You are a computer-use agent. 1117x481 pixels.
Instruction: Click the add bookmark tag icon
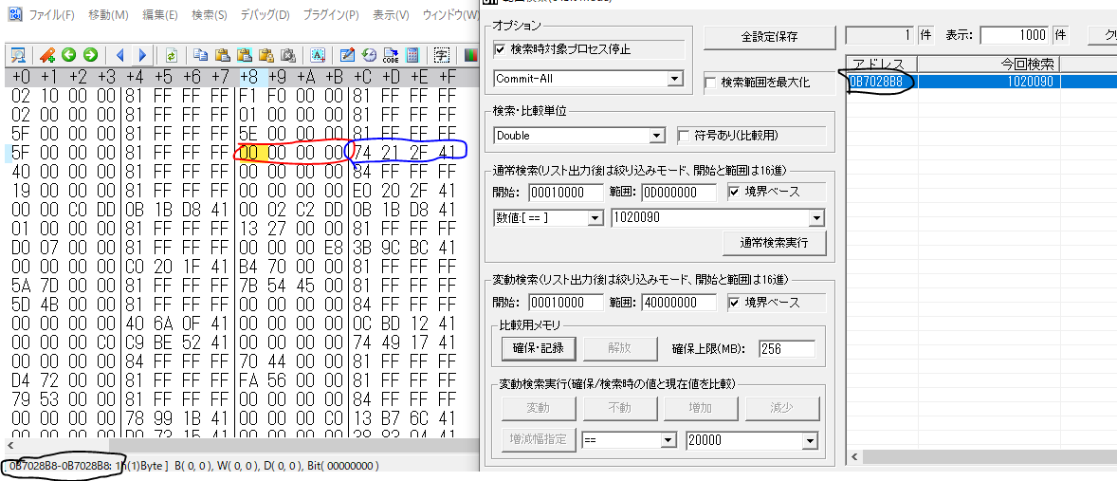[x=47, y=55]
